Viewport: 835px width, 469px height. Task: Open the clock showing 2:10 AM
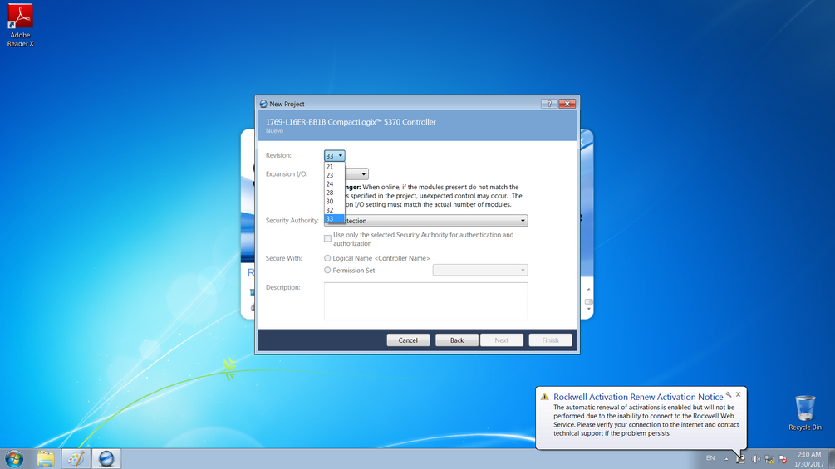[809, 459]
